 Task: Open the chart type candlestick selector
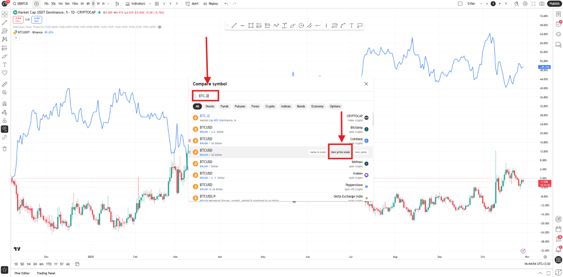[117, 3]
